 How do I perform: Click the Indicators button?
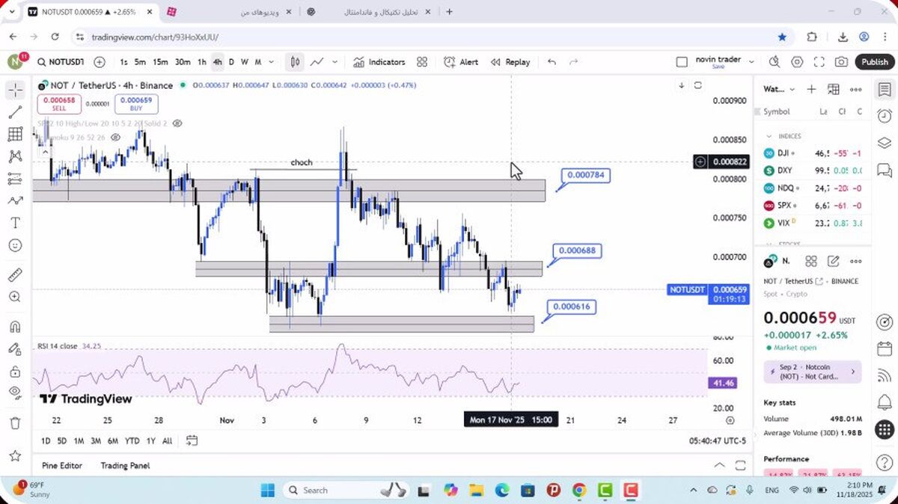(x=379, y=62)
